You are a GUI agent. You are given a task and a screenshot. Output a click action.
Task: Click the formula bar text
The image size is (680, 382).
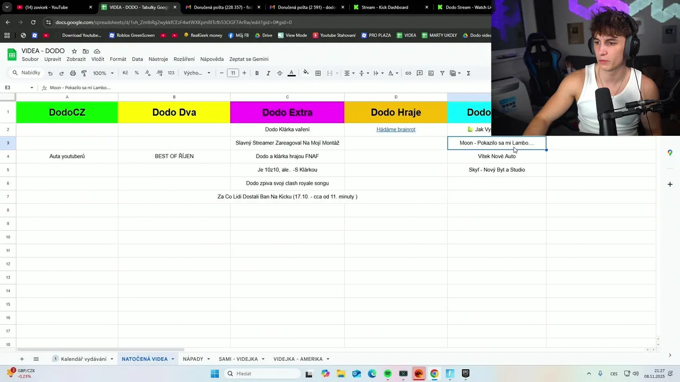point(80,88)
